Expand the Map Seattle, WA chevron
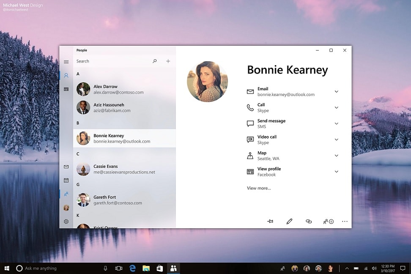 click(x=336, y=156)
